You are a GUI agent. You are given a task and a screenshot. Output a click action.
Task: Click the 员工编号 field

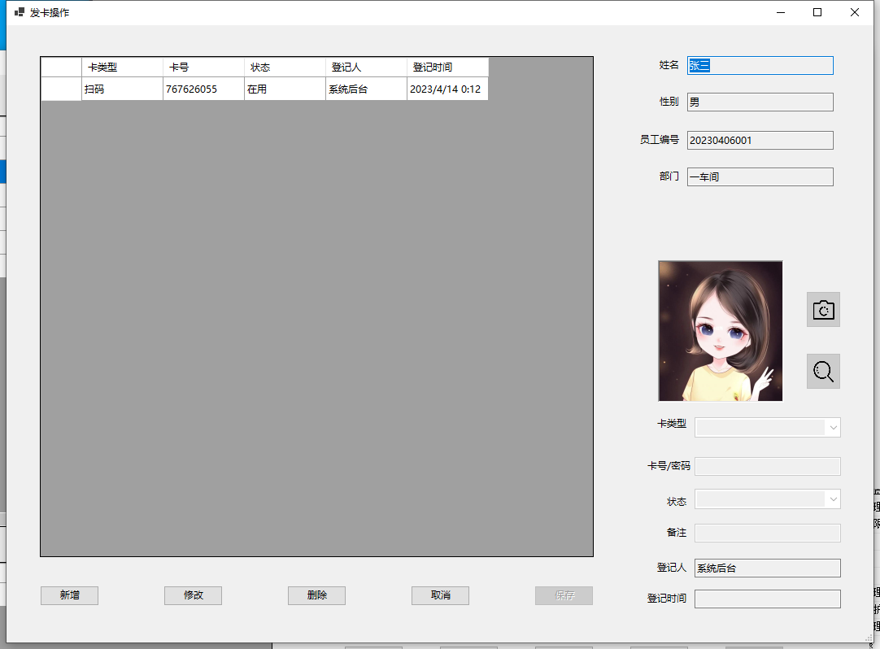(760, 141)
